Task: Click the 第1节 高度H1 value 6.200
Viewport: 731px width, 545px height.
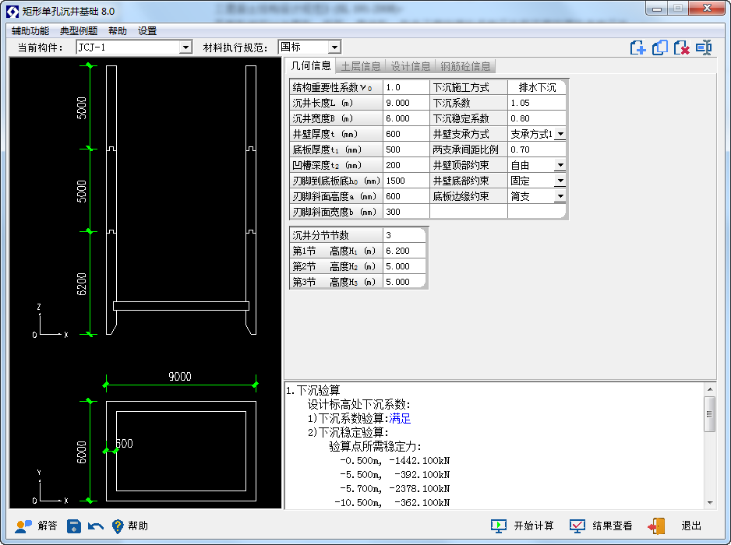Action: pos(404,251)
